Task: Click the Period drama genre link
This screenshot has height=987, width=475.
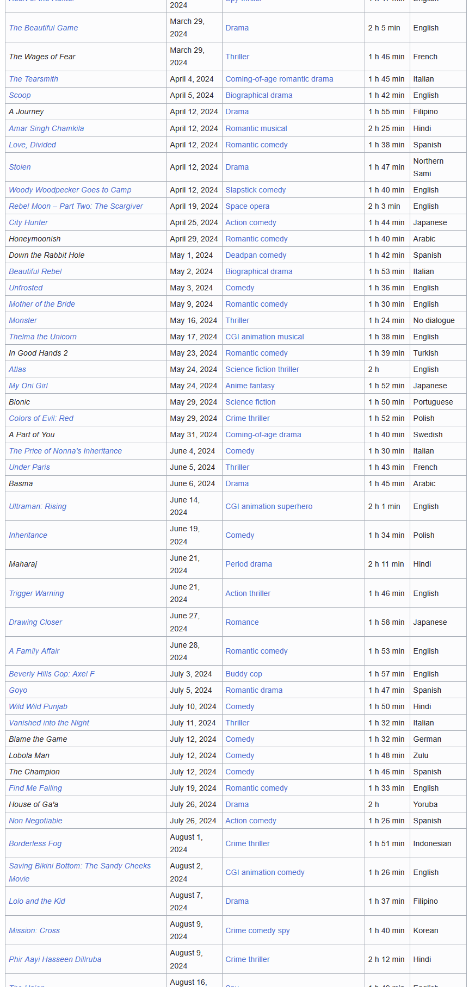Action: pyautogui.click(x=249, y=564)
